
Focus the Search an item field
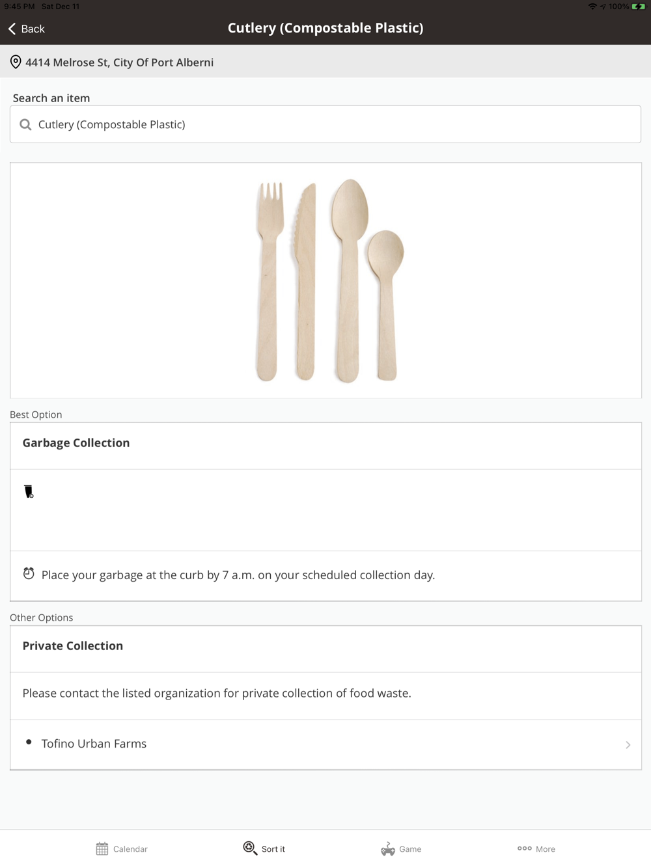(x=325, y=124)
